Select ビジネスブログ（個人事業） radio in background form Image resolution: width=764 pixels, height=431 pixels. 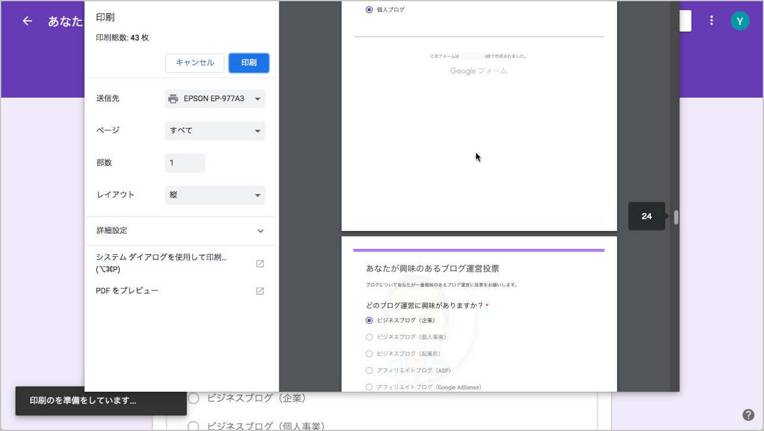pos(193,426)
